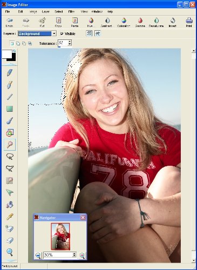Open the File menu
Viewport: 197px width, 270px height.
coord(8,12)
